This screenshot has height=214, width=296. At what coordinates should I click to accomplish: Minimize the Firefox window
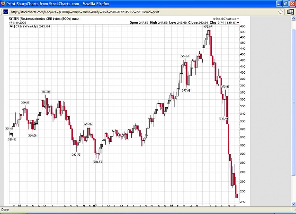pos(279,3)
